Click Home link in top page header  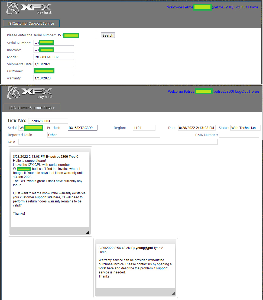pos(253,7)
